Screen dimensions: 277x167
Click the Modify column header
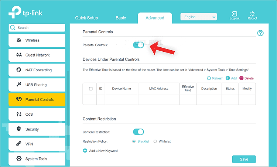pos(247,89)
